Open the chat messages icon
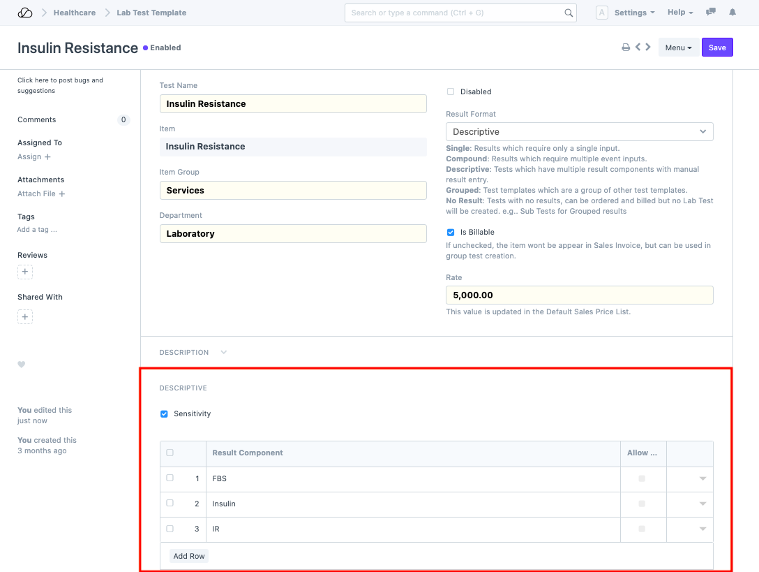 pos(711,13)
